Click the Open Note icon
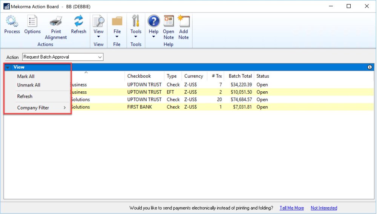377x214 pixels. (x=169, y=21)
